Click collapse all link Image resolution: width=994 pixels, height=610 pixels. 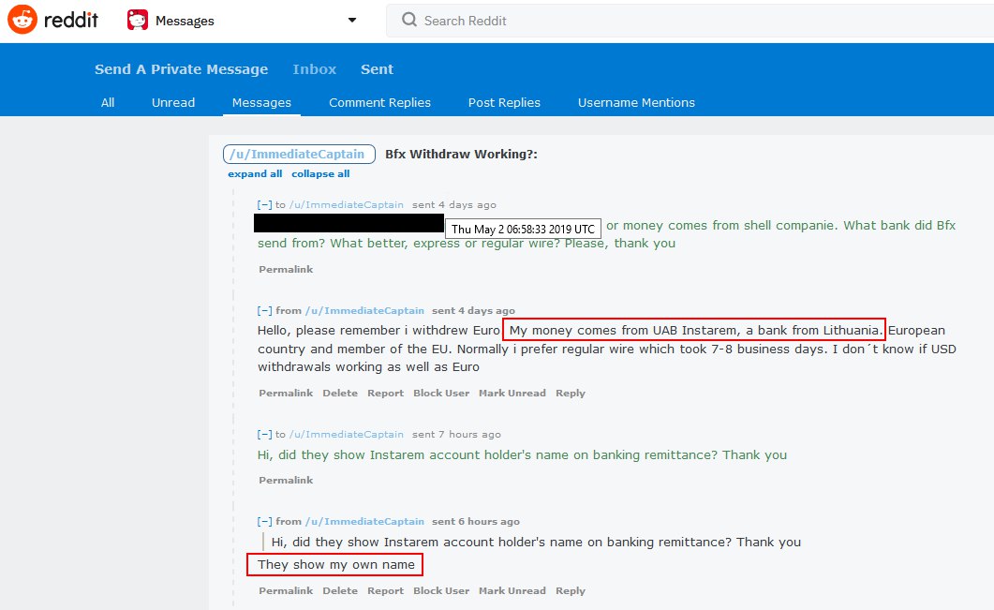pos(320,173)
